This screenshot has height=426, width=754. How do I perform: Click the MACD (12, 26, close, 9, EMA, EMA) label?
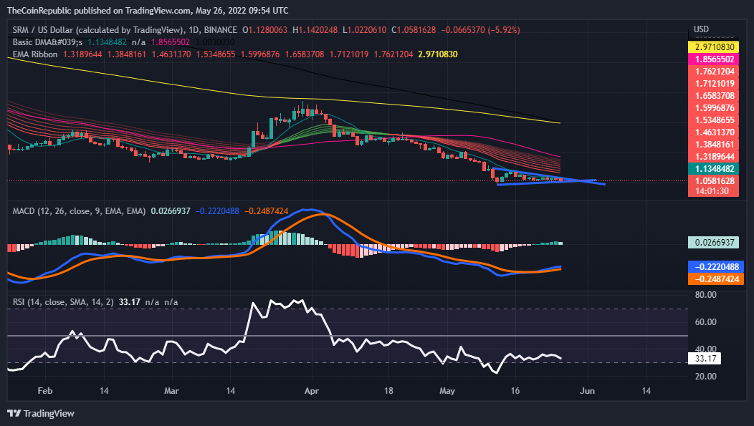click(79, 210)
